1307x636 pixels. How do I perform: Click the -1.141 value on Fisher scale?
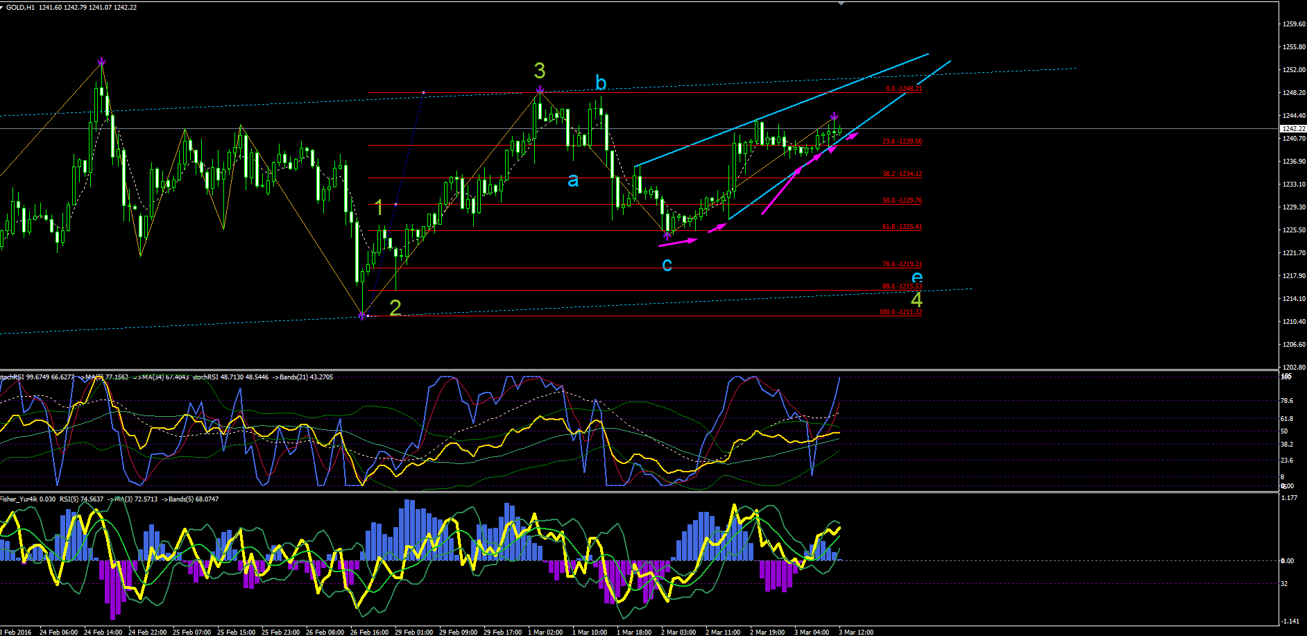point(1289,621)
